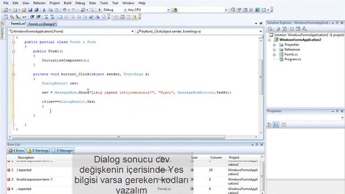Open the Debug configuration dropdown

(125, 10)
